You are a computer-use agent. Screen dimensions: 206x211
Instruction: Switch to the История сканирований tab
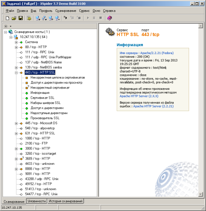coord(66,201)
